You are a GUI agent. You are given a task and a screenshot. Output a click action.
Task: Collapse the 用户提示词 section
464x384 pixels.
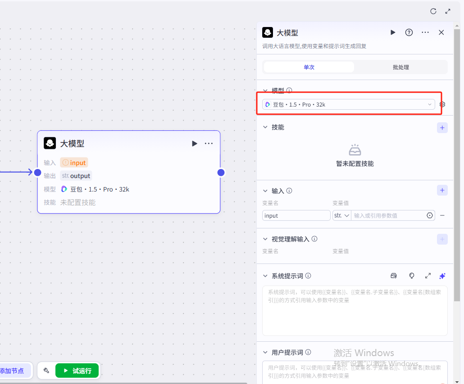pyautogui.click(x=265, y=353)
